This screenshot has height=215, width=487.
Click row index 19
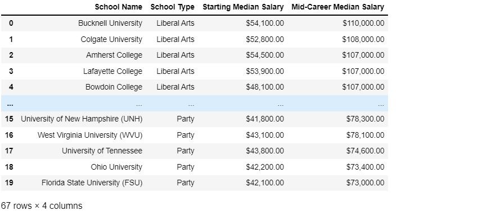point(10,183)
